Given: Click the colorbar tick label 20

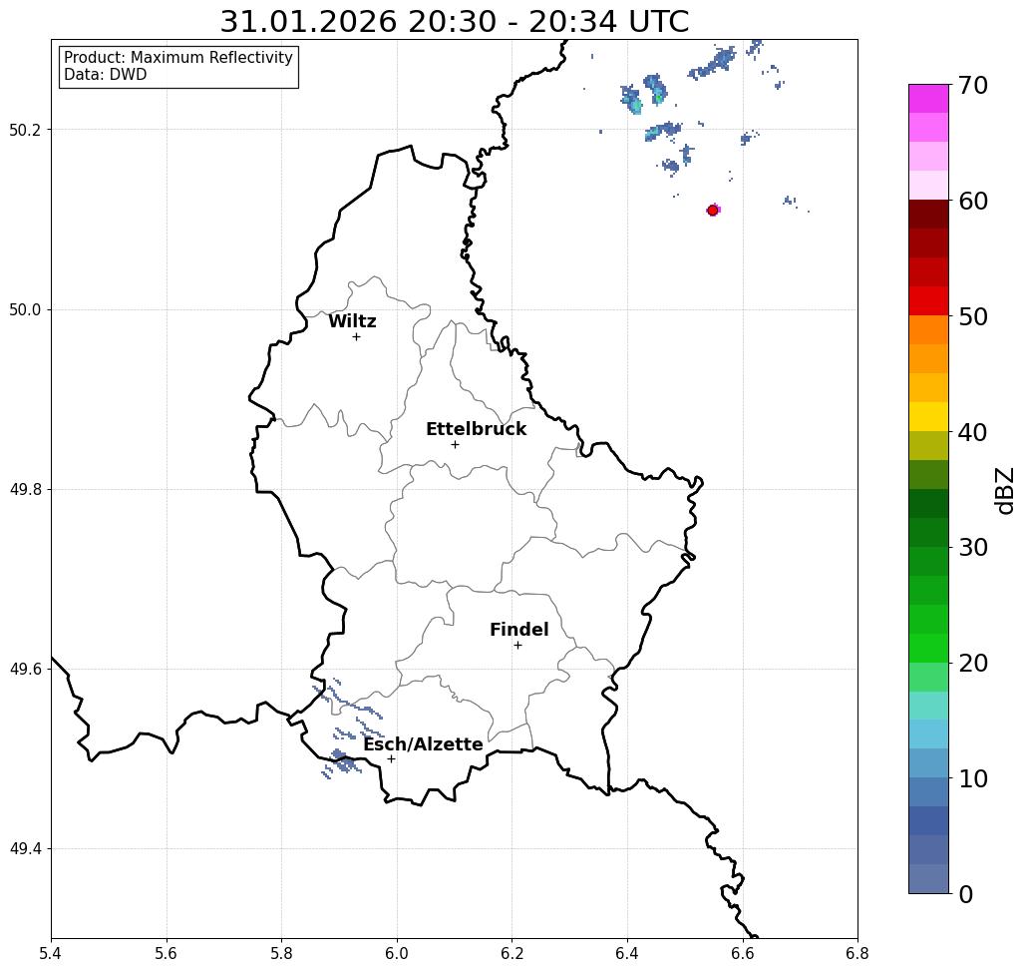Looking at the screenshot, I should coord(973,663).
